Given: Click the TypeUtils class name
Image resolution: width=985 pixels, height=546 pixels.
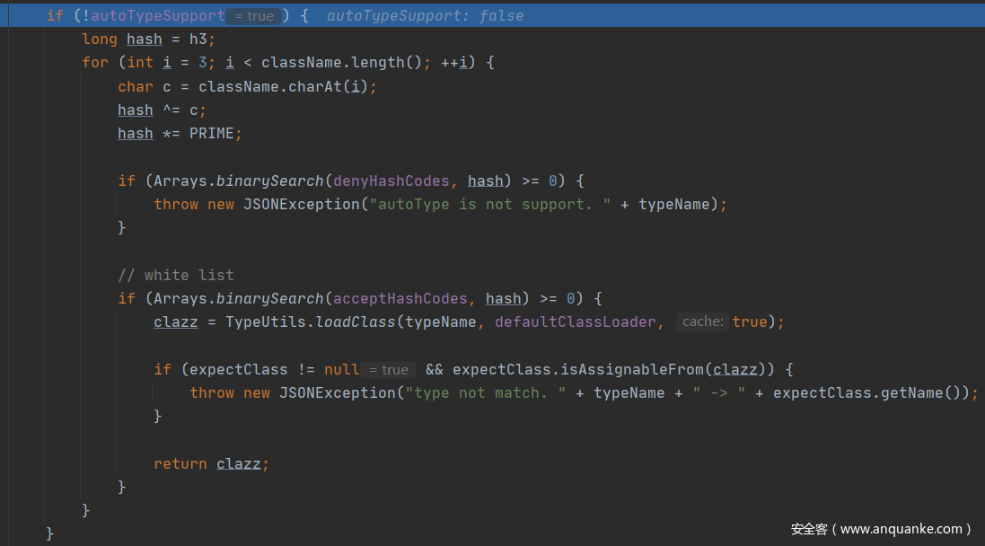Looking at the screenshot, I should (x=265, y=322).
